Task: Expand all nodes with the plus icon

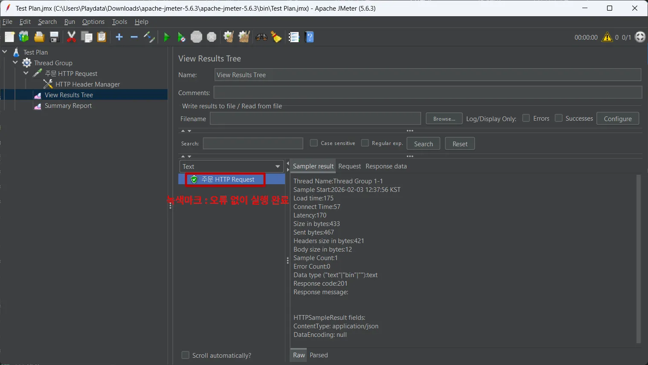Action: [119, 37]
